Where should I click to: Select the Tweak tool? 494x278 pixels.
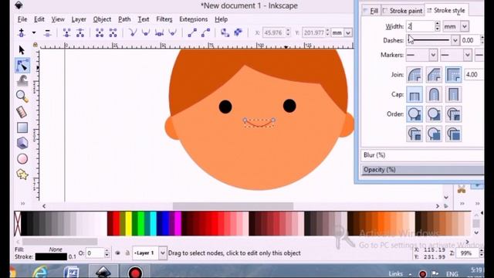click(x=22, y=81)
